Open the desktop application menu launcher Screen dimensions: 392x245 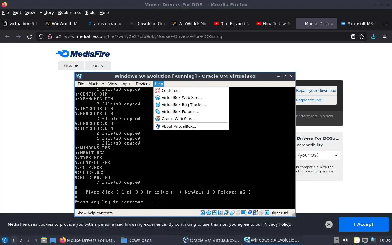coord(5,240)
